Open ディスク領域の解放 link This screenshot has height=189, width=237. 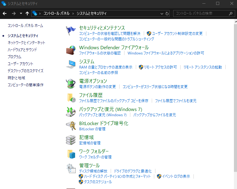[x=93, y=171]
